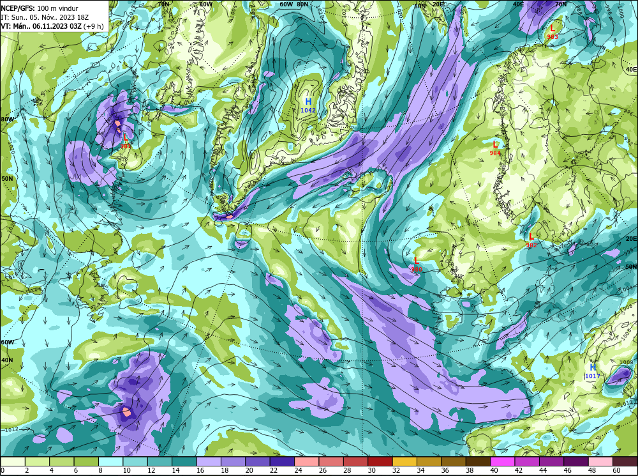
Task: Click the 16–18 lavender legend swatch
Action: tap(209, 461)
